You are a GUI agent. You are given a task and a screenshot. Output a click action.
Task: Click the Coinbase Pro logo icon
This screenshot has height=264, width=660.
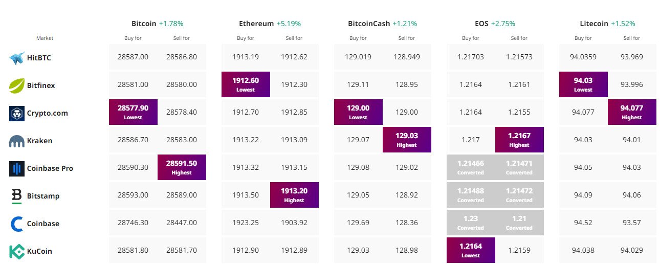pyautogui.click(x=17, y=168)
